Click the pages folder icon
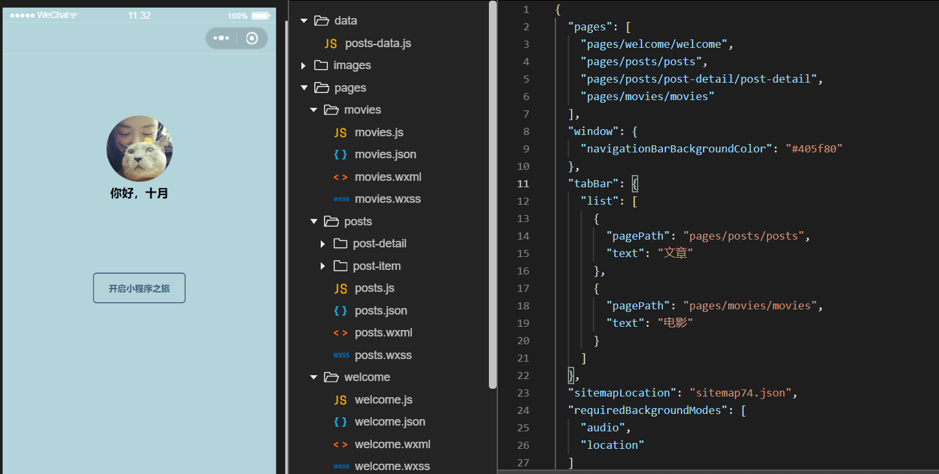This screenshot has width=939, height=474. click(321, 88)
